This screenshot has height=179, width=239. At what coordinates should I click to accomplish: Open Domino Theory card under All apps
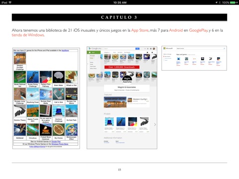(x=144, y=125)
